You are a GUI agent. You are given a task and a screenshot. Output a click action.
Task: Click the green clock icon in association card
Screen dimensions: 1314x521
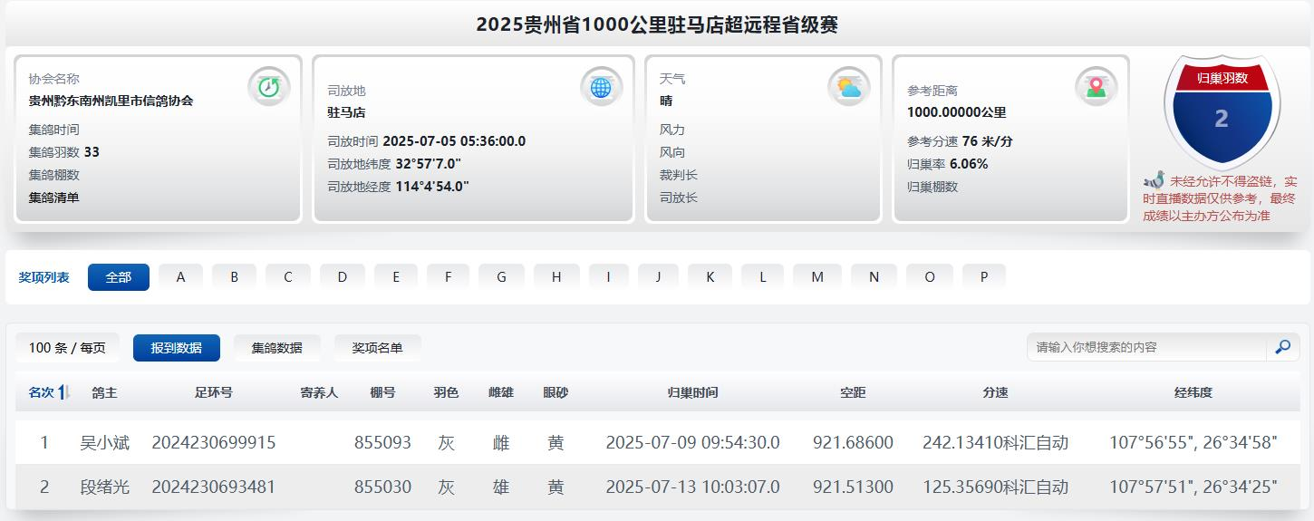268,87
